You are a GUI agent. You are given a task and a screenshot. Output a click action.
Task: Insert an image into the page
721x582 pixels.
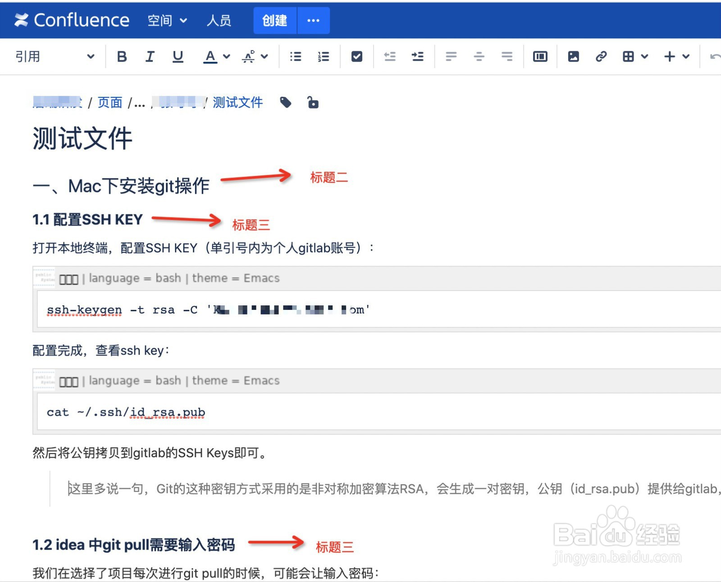click(573, 56)
